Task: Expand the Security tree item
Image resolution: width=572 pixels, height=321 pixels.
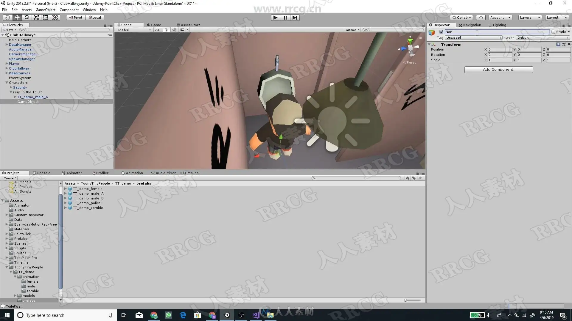Action: [11, 87]
